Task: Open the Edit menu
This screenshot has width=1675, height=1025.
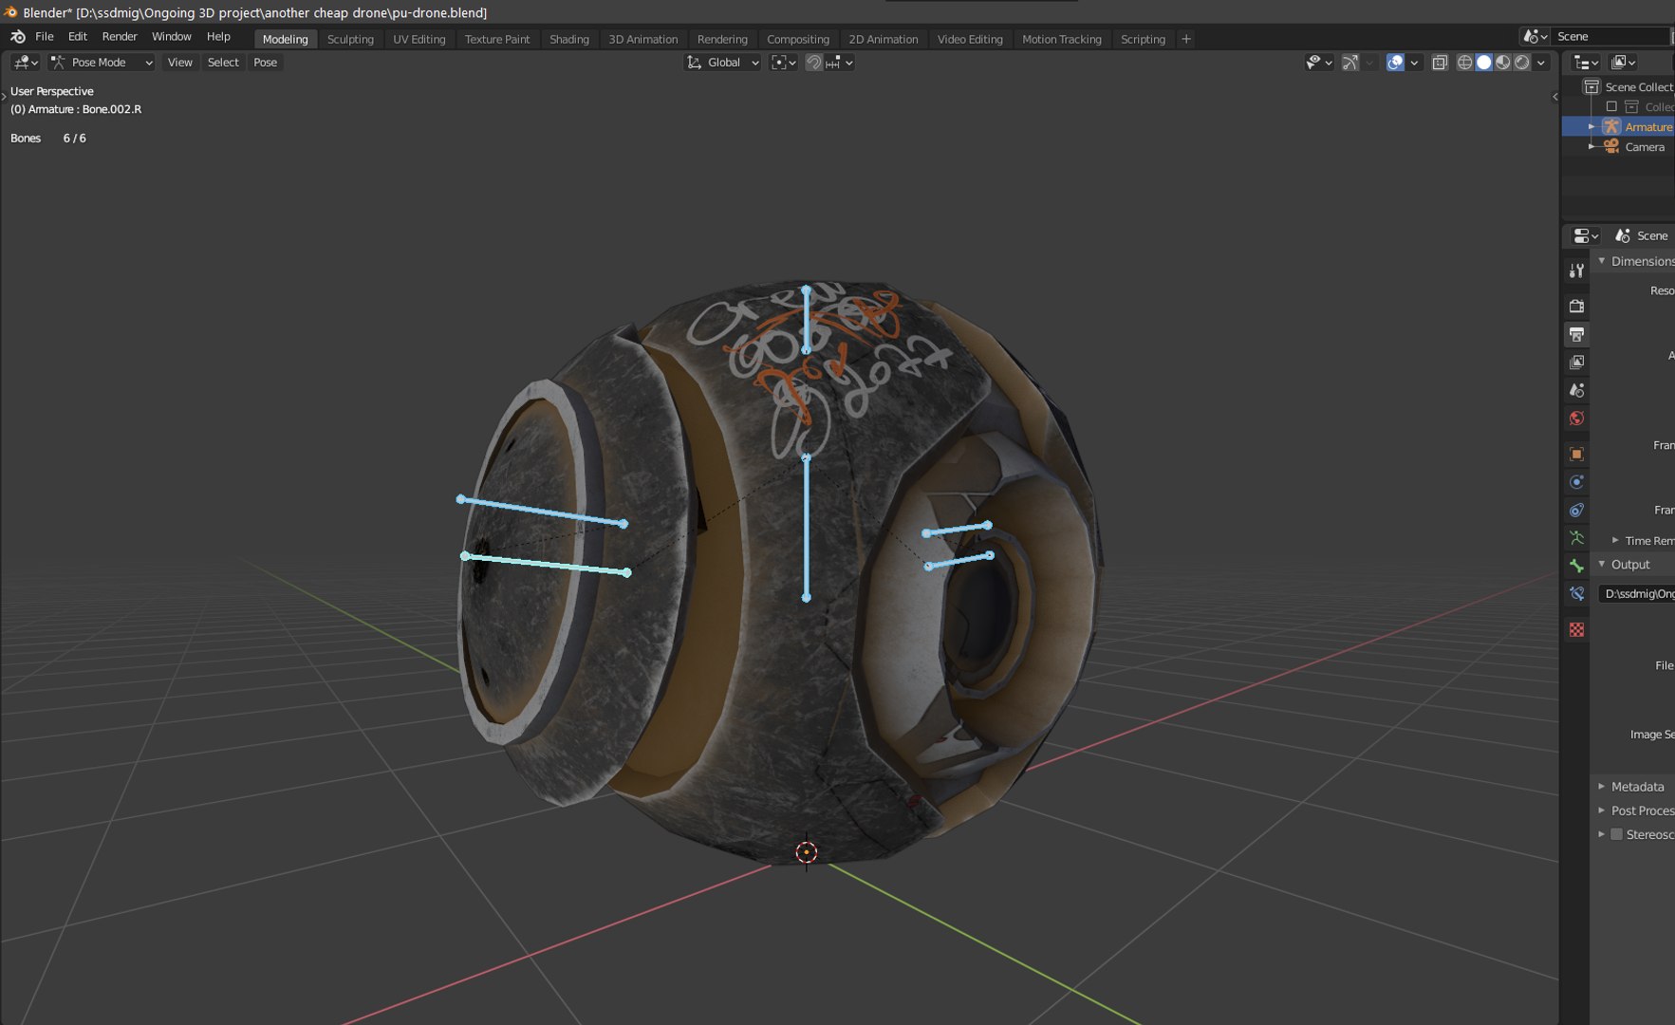Action: pos(78,36)
